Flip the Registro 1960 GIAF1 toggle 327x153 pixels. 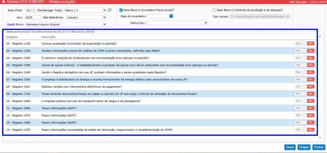[x=304, y=108]
